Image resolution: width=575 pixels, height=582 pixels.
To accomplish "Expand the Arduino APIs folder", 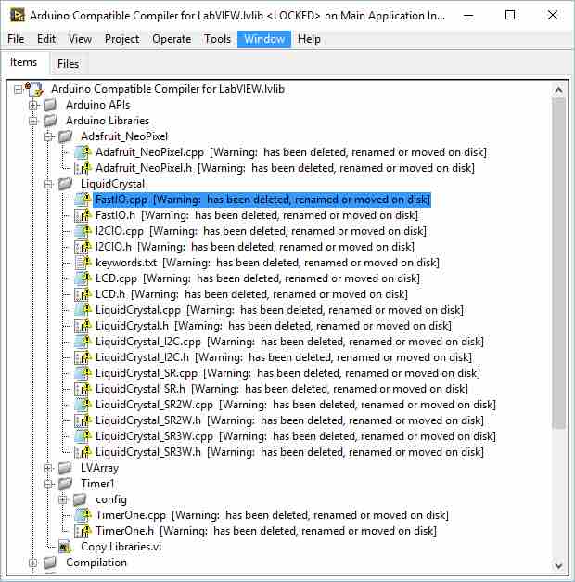I will click(x=33, y=106).
